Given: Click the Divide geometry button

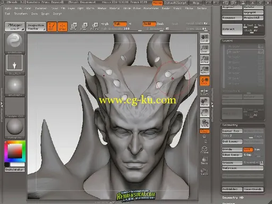Looking at the screenshot, I should [232, 150].
